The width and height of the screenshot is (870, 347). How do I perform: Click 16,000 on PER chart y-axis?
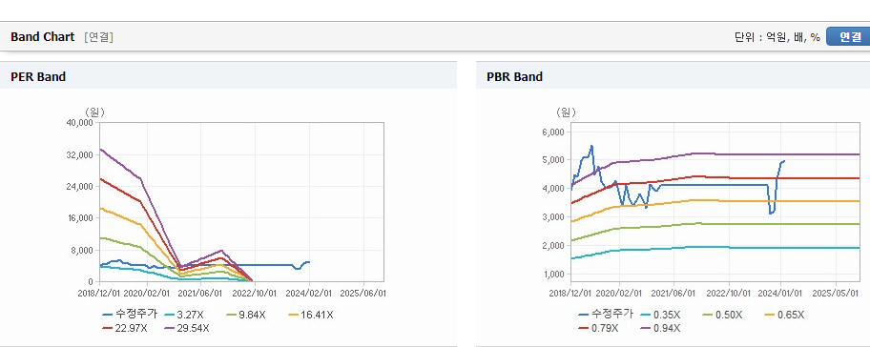point(80,218)
